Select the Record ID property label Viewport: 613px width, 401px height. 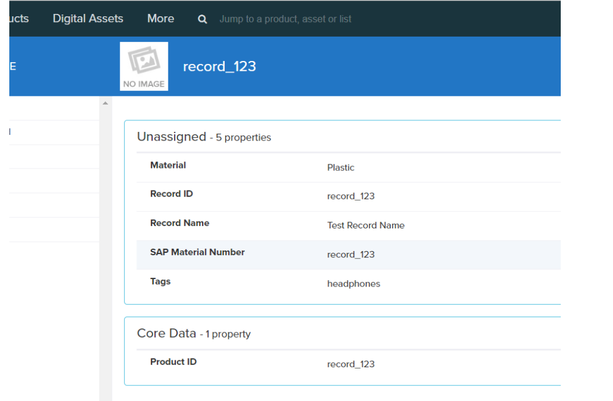pos(171,194)
